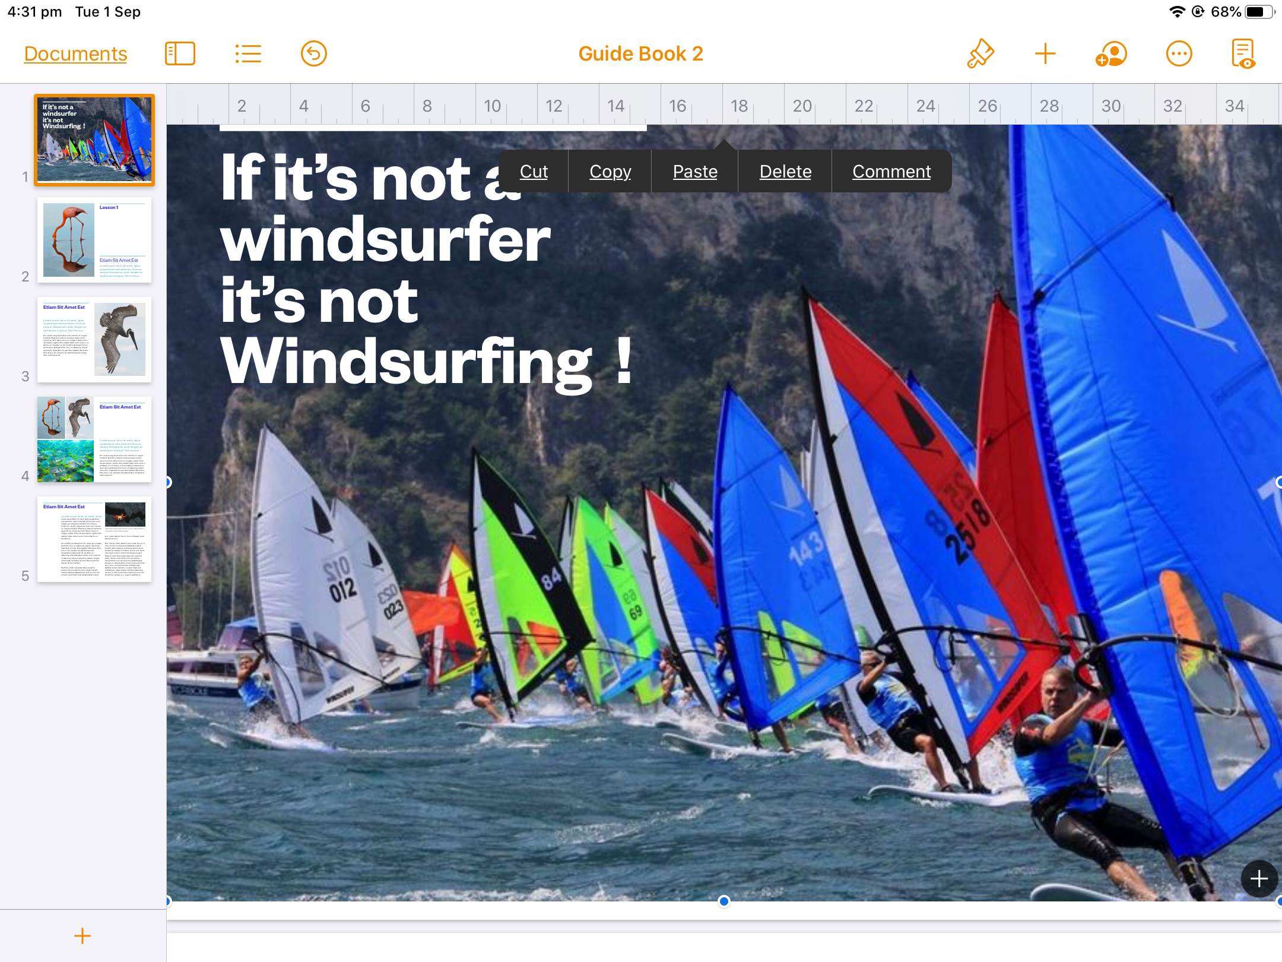Tap the bottom center image resize handle

pyautogui.click(x=723, y=901)
